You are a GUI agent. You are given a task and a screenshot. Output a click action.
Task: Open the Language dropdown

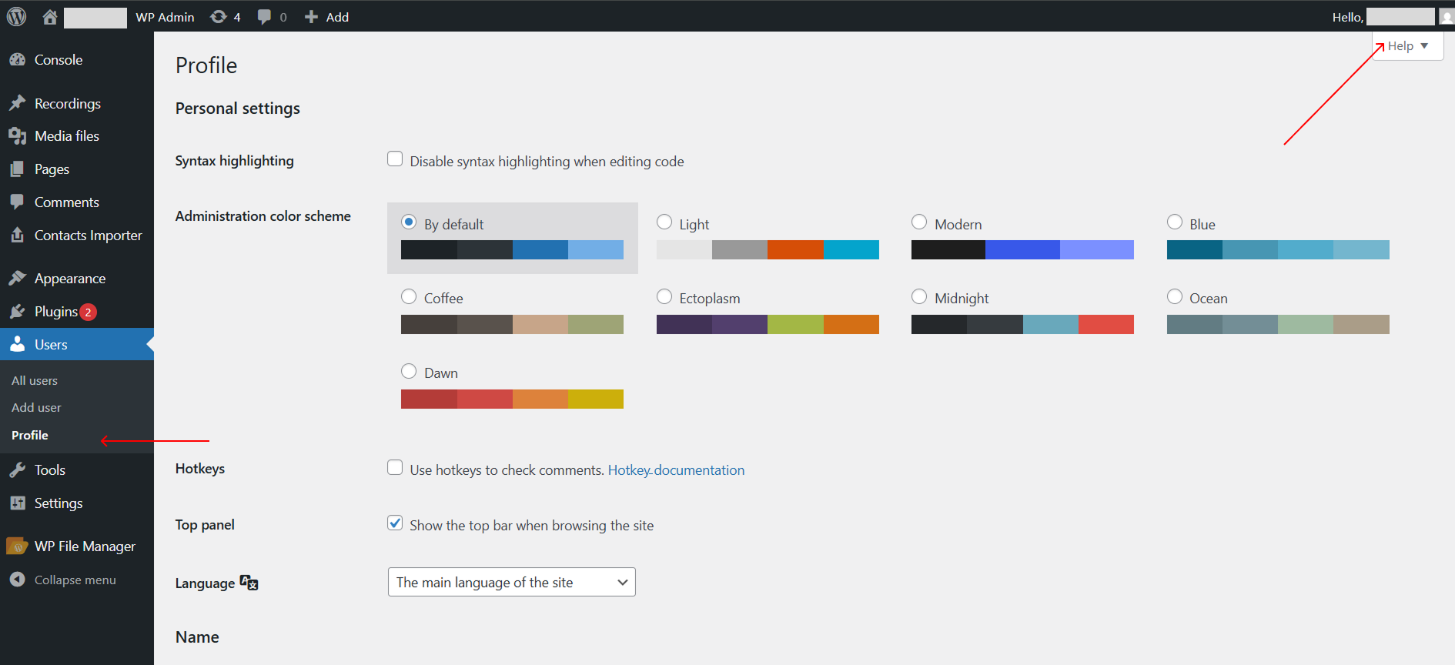point(511,583)
